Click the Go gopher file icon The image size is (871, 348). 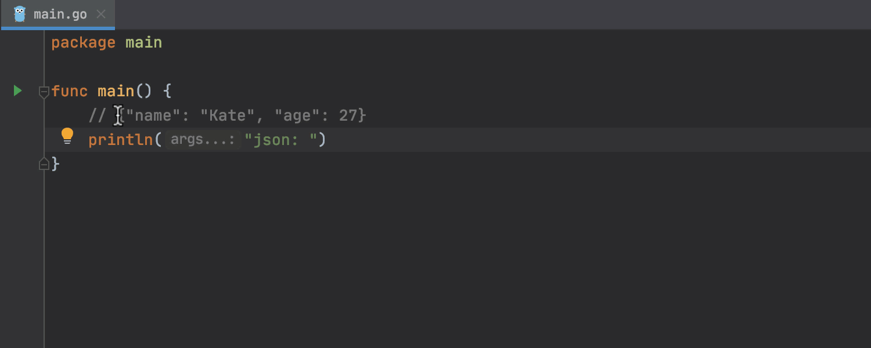[20, 14]
